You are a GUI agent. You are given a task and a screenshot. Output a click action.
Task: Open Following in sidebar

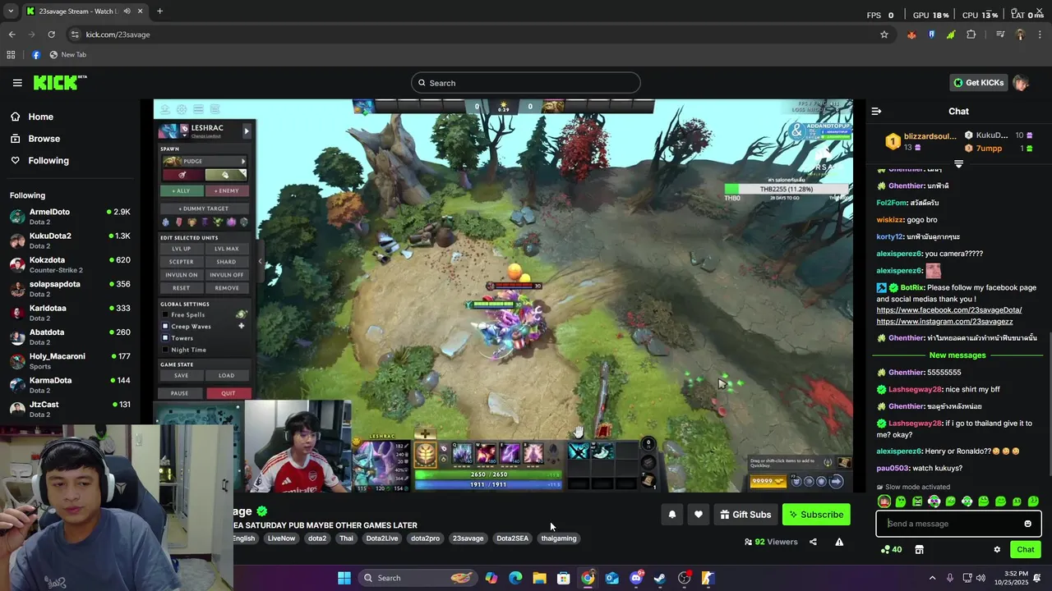click(48, 160)
